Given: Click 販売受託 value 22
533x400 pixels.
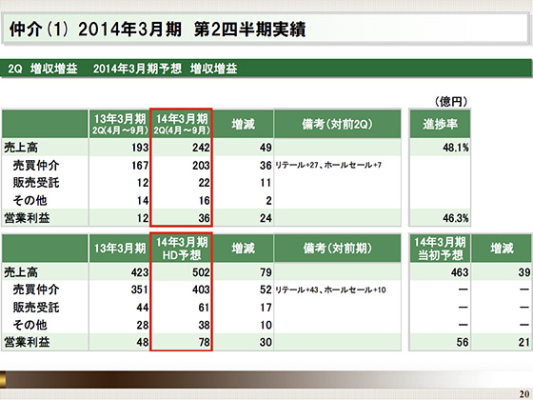Looking at the screenshot, I should pyautogui.click(x=204, y=183).
